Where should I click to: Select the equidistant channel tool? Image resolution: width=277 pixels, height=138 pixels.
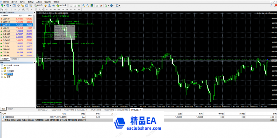coord(24,9)
